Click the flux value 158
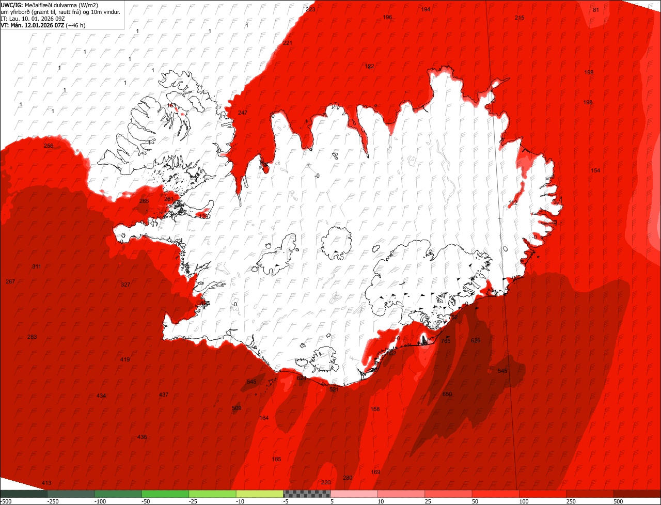The height and width of the screenshot is (505, 661). [x=375, y=409]
